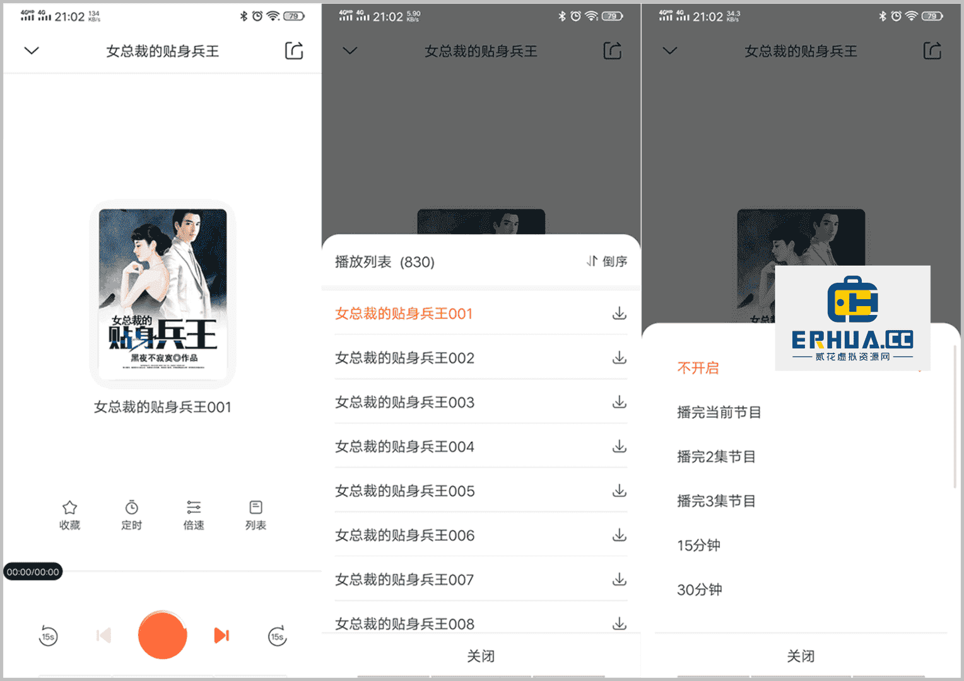The height and width of the screenshot is (681, 964).
Task: Tap share icon in middle playlist screen
Action: [613, 50]
